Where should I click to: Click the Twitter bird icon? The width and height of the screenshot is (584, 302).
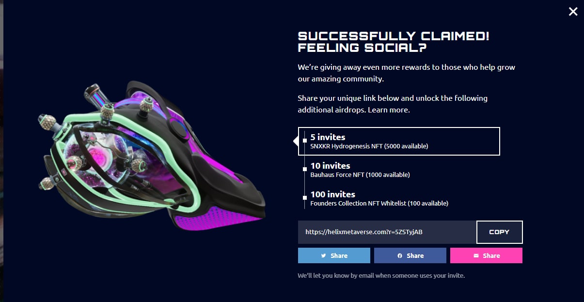pos(323,255)
